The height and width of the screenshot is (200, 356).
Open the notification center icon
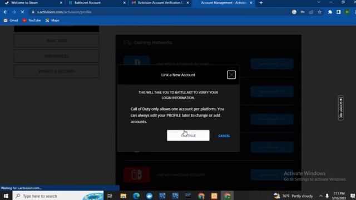[x=352, y=196]
